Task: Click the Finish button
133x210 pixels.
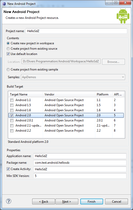Action: 91,201
